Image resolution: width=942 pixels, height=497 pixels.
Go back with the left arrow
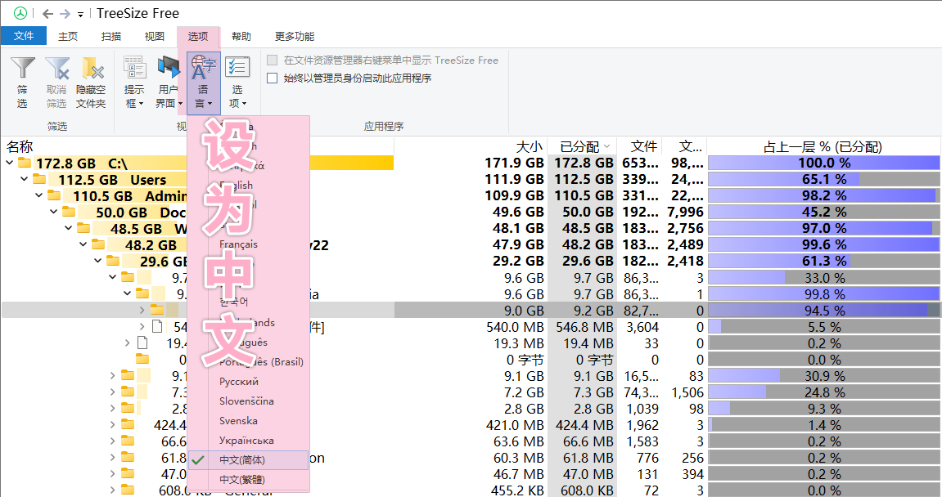[x=47, y=13]
